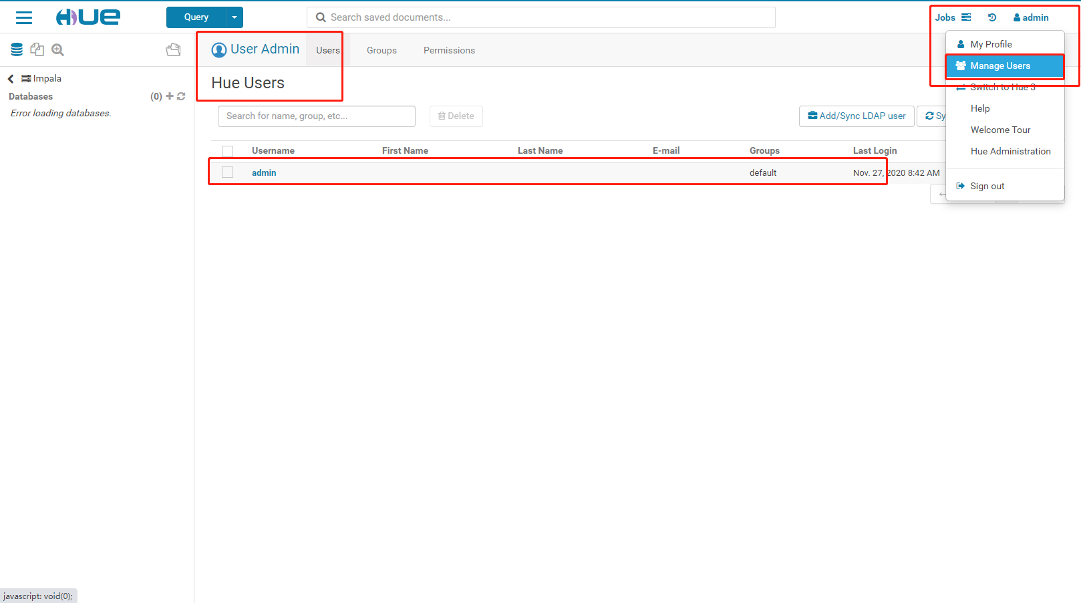Sort by E-mail column header
The width and height of the screenshot is (1081, 603).
click(666, 150)
